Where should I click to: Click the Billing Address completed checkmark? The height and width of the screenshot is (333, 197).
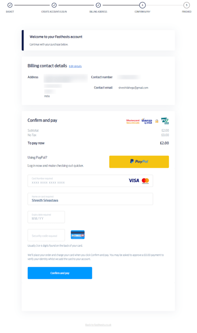coord(98,5)
